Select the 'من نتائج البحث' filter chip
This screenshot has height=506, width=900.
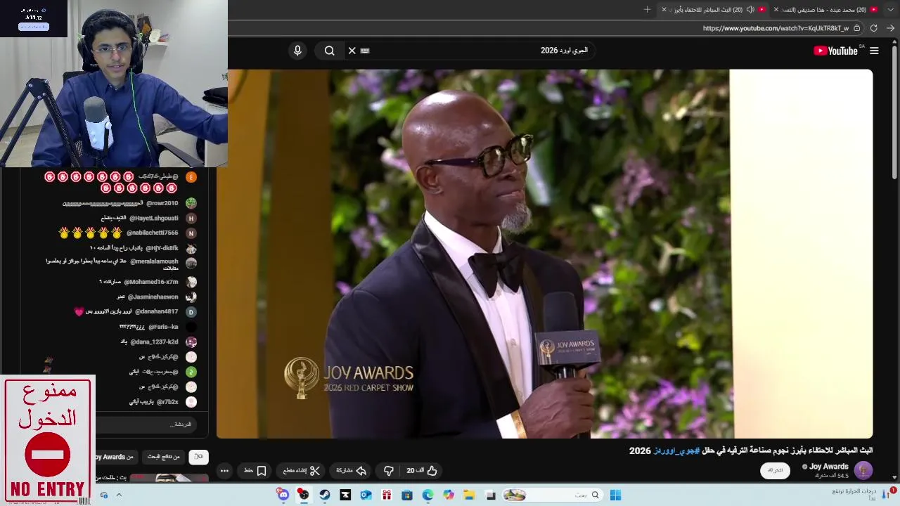[163, 457]
